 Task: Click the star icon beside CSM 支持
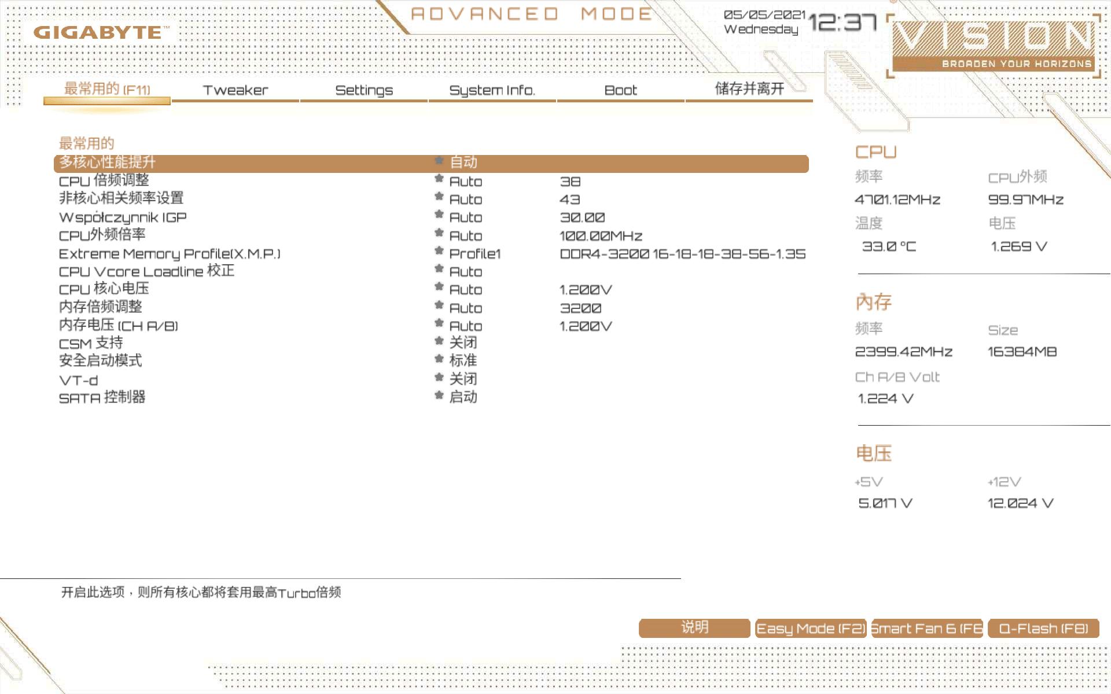coord(439,341)
